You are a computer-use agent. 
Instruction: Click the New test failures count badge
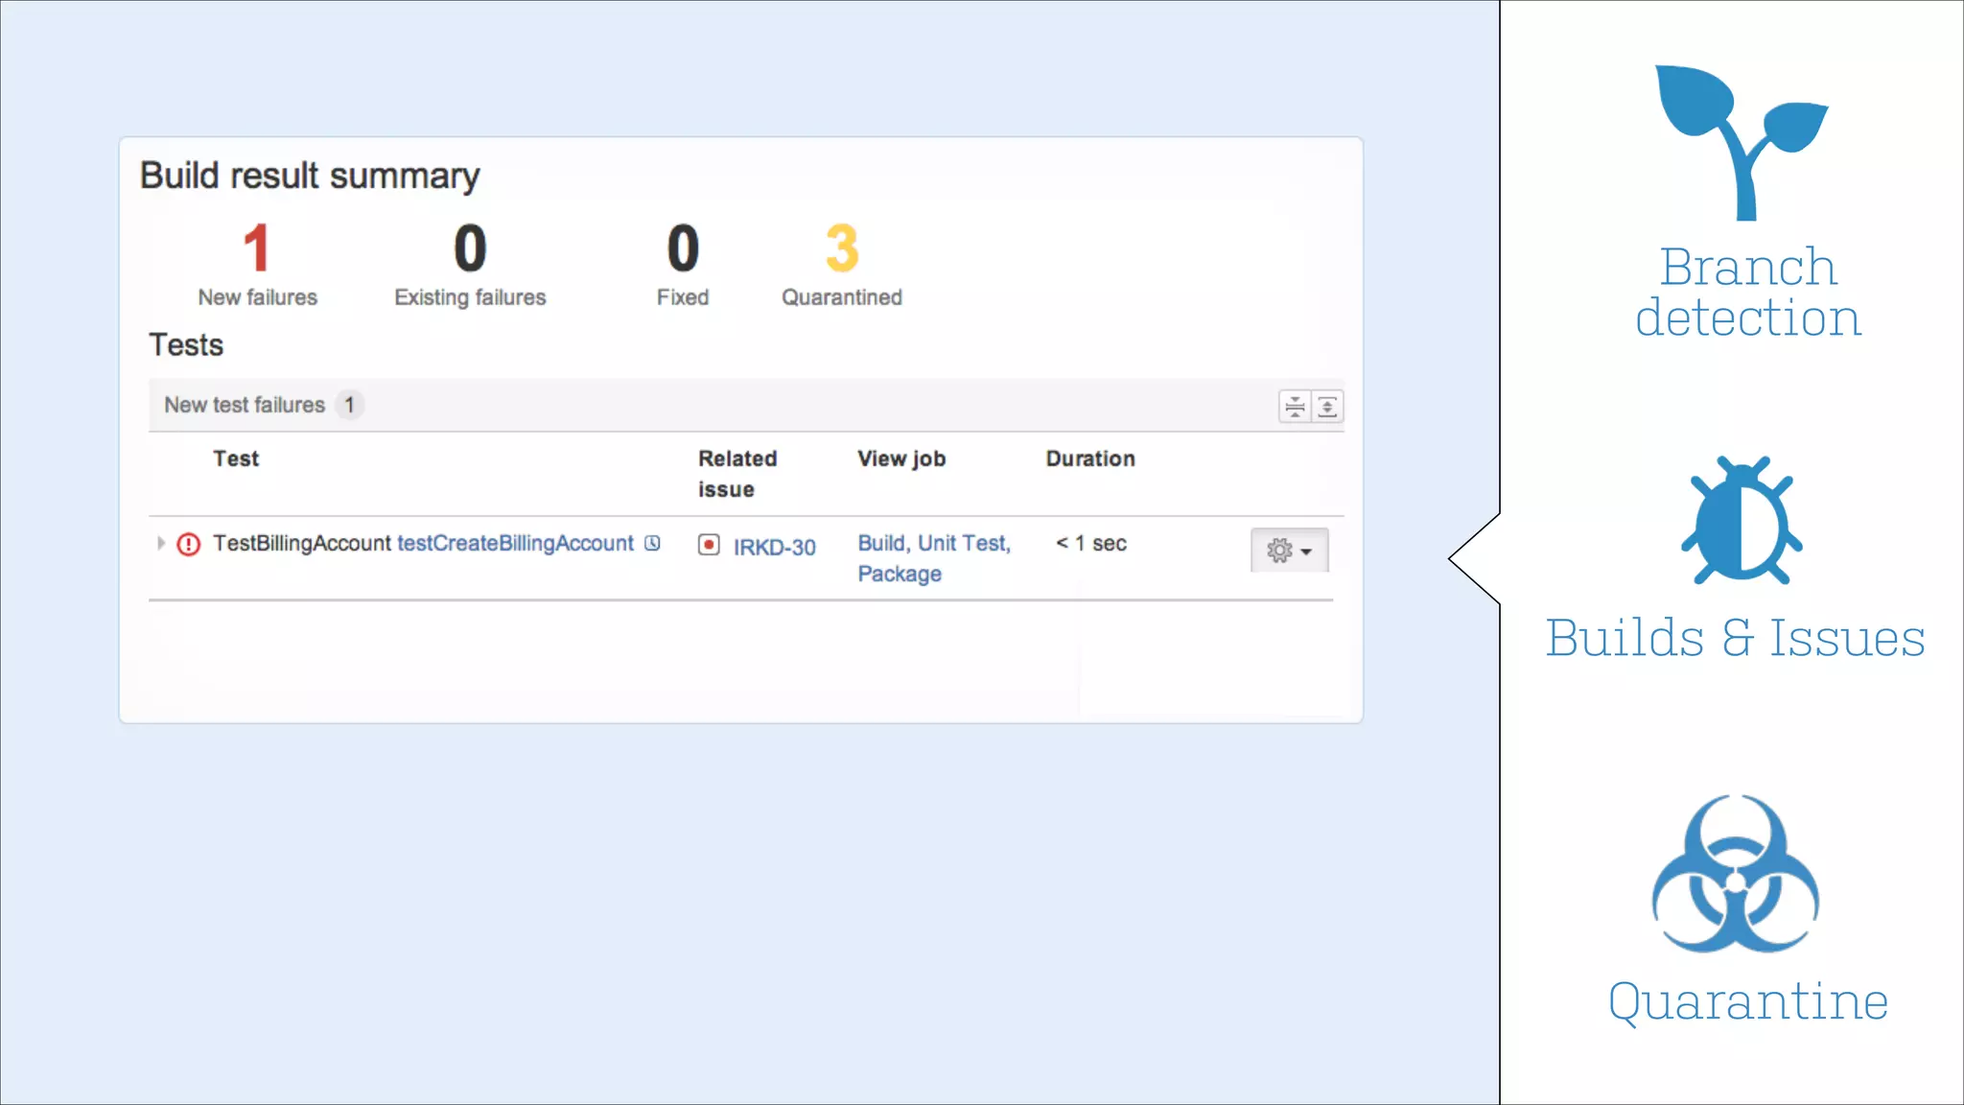click(x=350, y=405)
